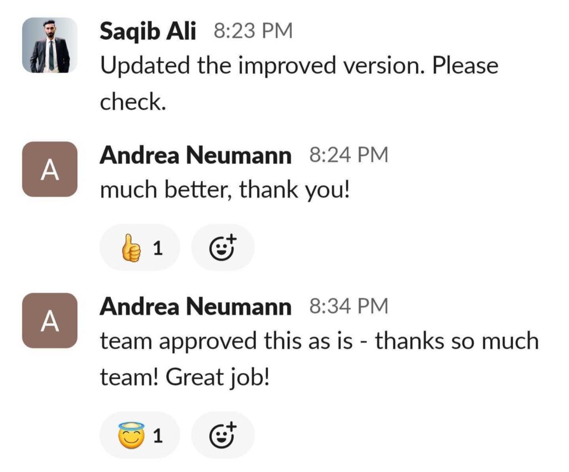This screenshot has width=569, height=472.
Task: Open the 8:24 PM message timestamp
Action: click(x=348, y=156)
